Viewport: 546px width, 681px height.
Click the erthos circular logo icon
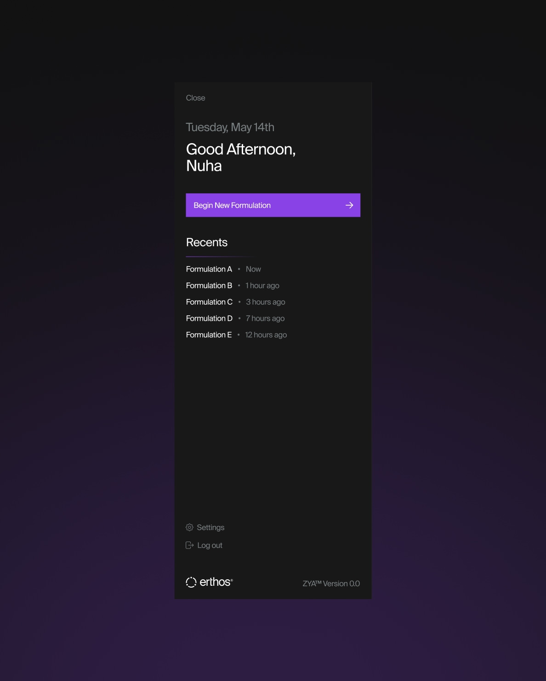click(191, 582)
